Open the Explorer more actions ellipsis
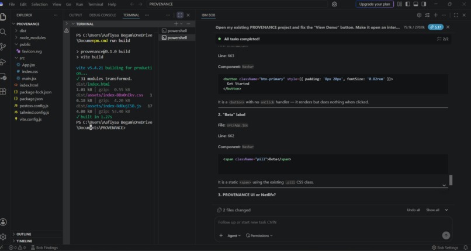Screen dimensions: 471x251 click(56, 15)
